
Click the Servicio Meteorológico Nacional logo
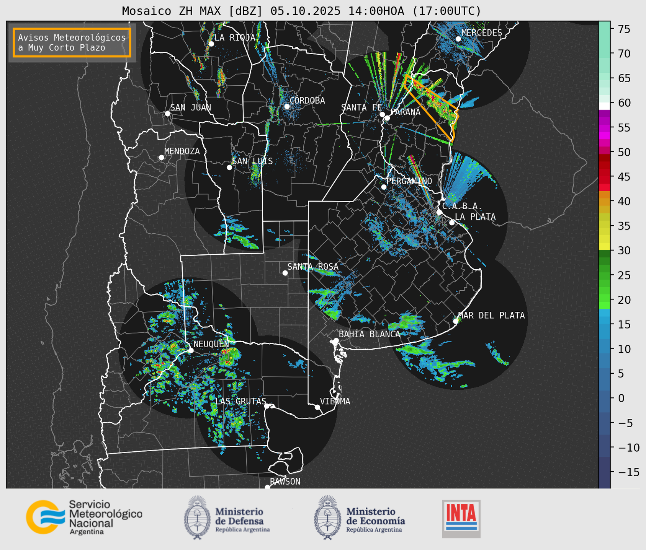[x=84, y=517]
